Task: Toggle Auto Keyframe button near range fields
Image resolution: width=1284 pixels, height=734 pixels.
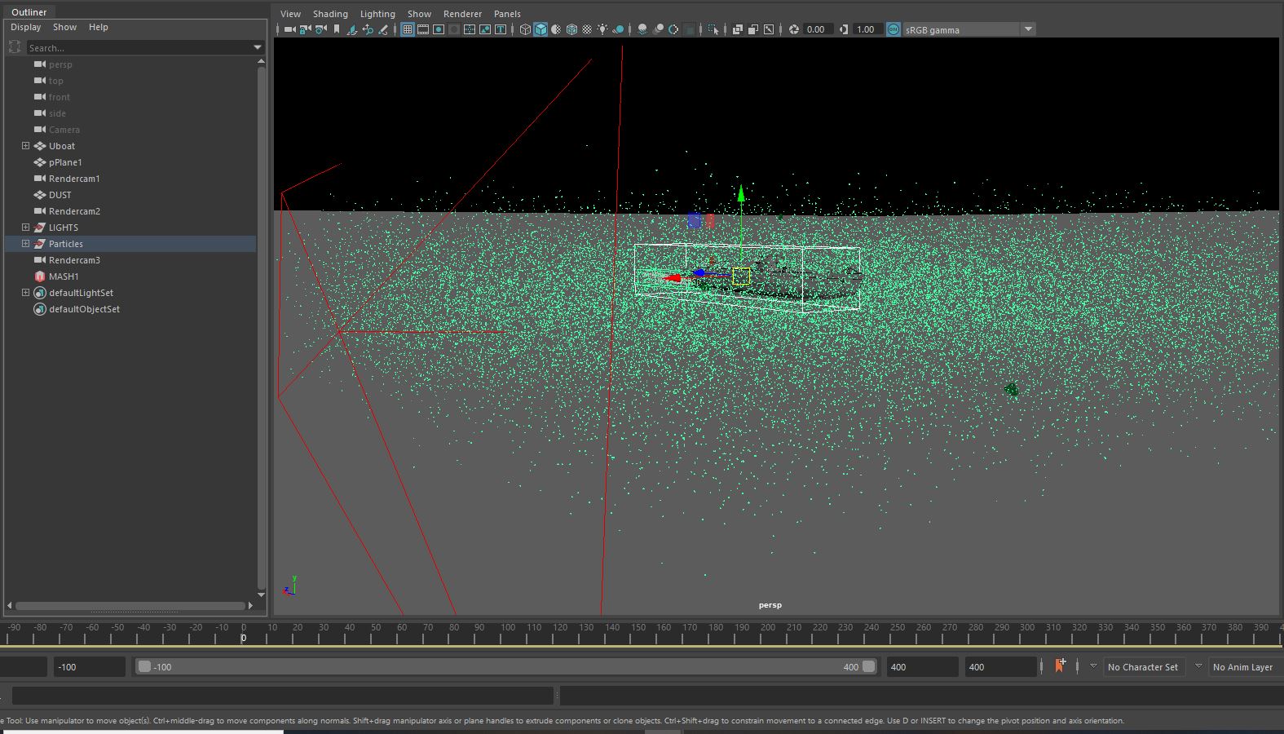Action: coord(1059,666)
